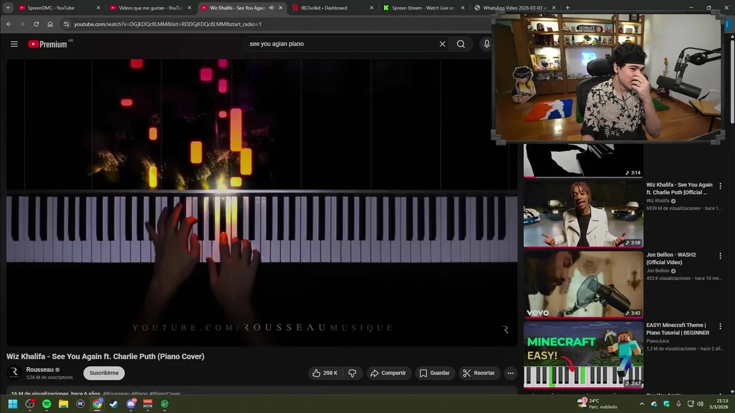Open the Rousseau channel name link

[x=40, y=369]
